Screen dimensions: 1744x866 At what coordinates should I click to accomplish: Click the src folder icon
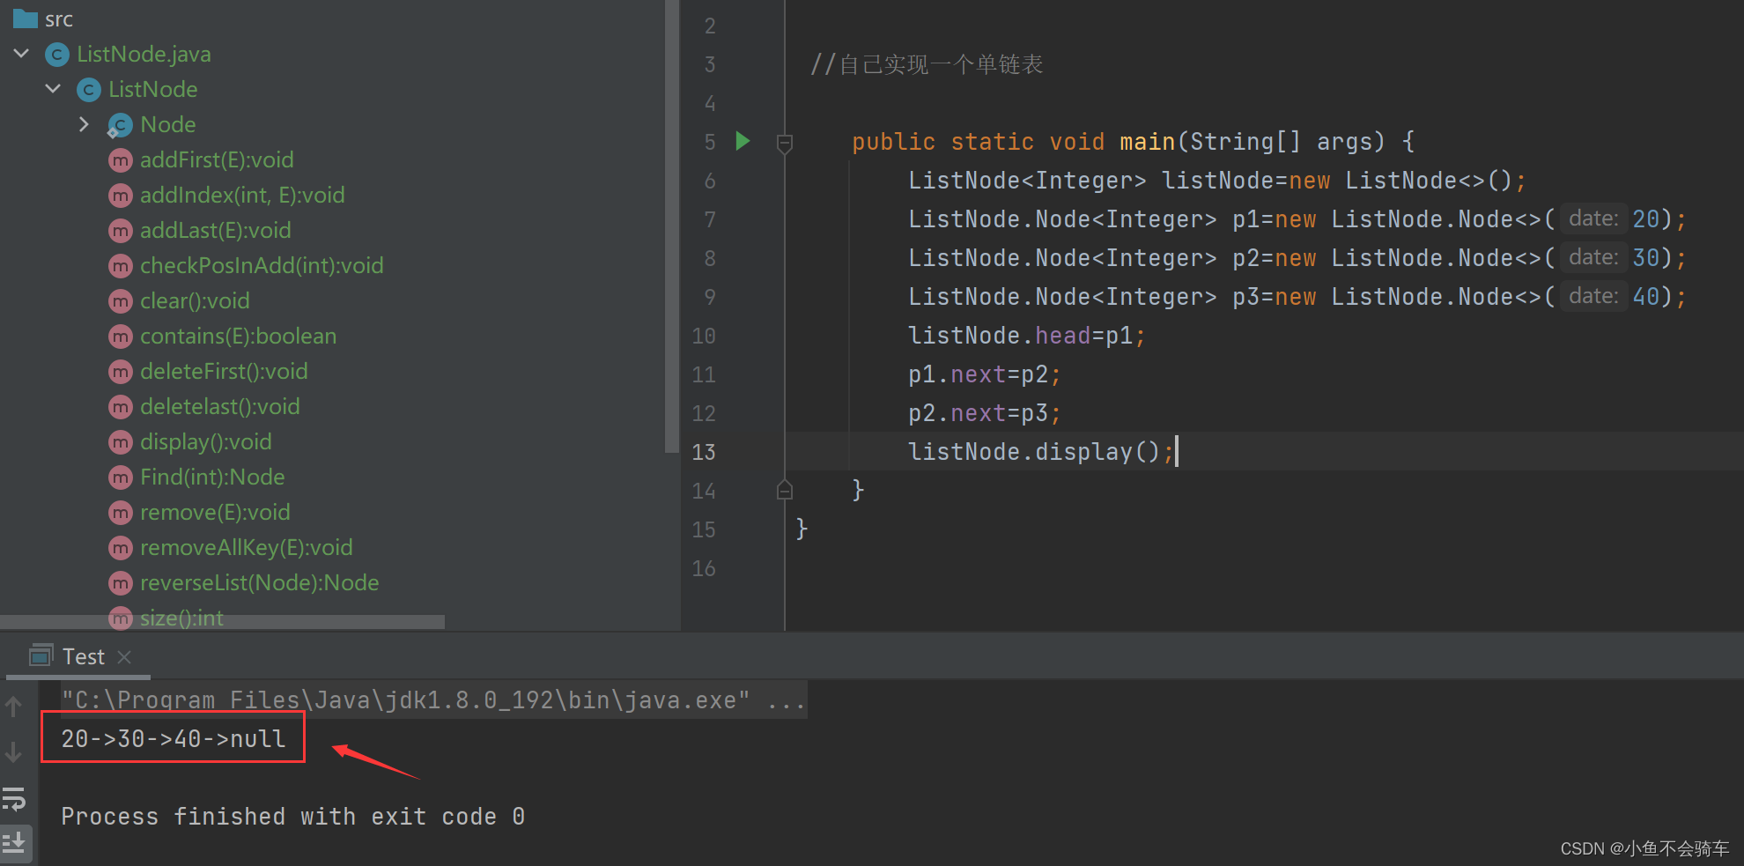[25, 18]
